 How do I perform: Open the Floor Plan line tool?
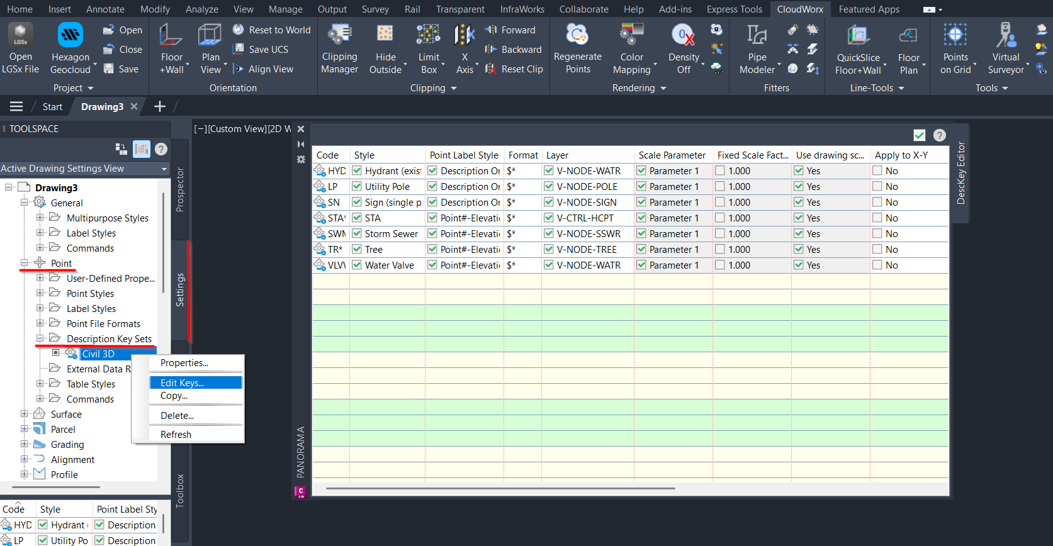point(908,48)
